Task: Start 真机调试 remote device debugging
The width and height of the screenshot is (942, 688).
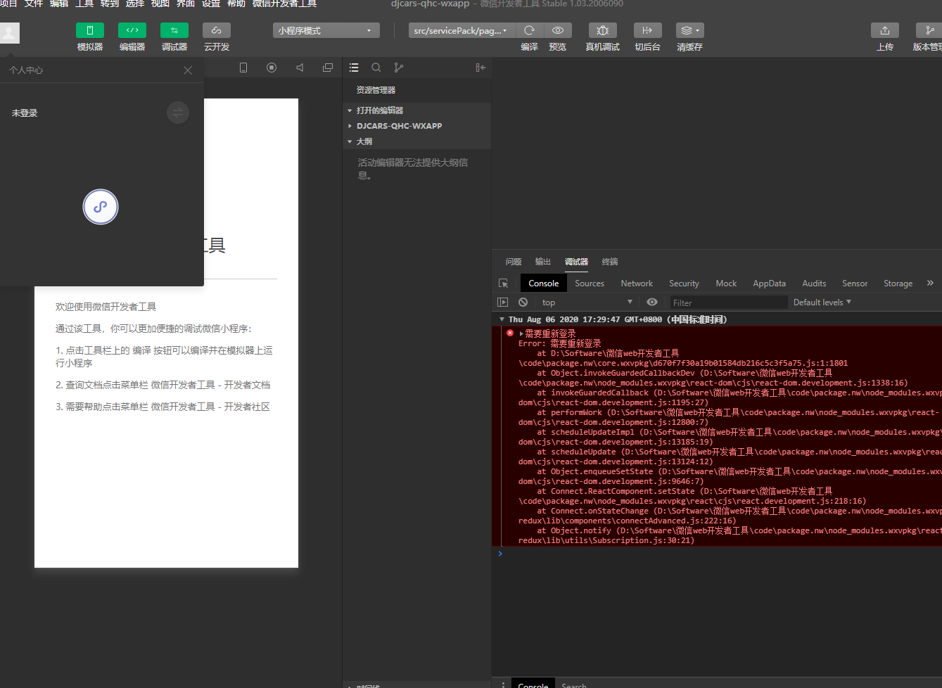Action: coord(603,30)
